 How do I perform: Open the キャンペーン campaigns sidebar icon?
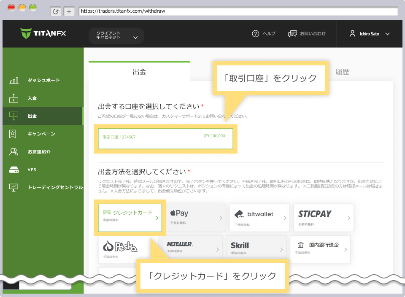point(13,134)
